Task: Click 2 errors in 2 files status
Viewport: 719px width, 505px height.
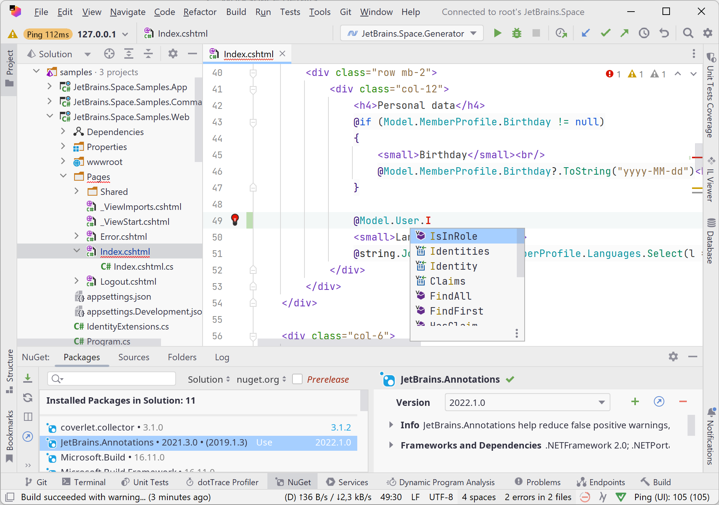Action: click(538, 497)
